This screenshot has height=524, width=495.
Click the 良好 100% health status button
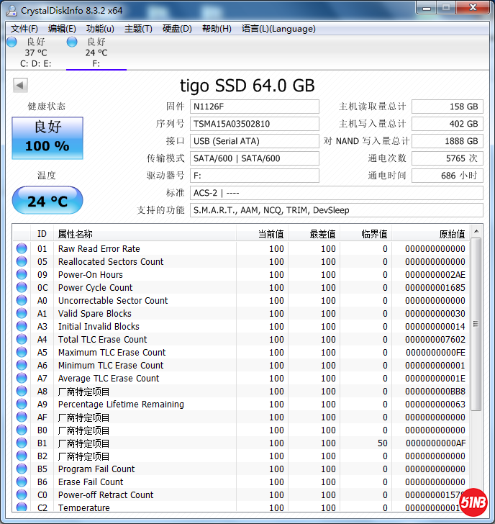pos(47,137)
